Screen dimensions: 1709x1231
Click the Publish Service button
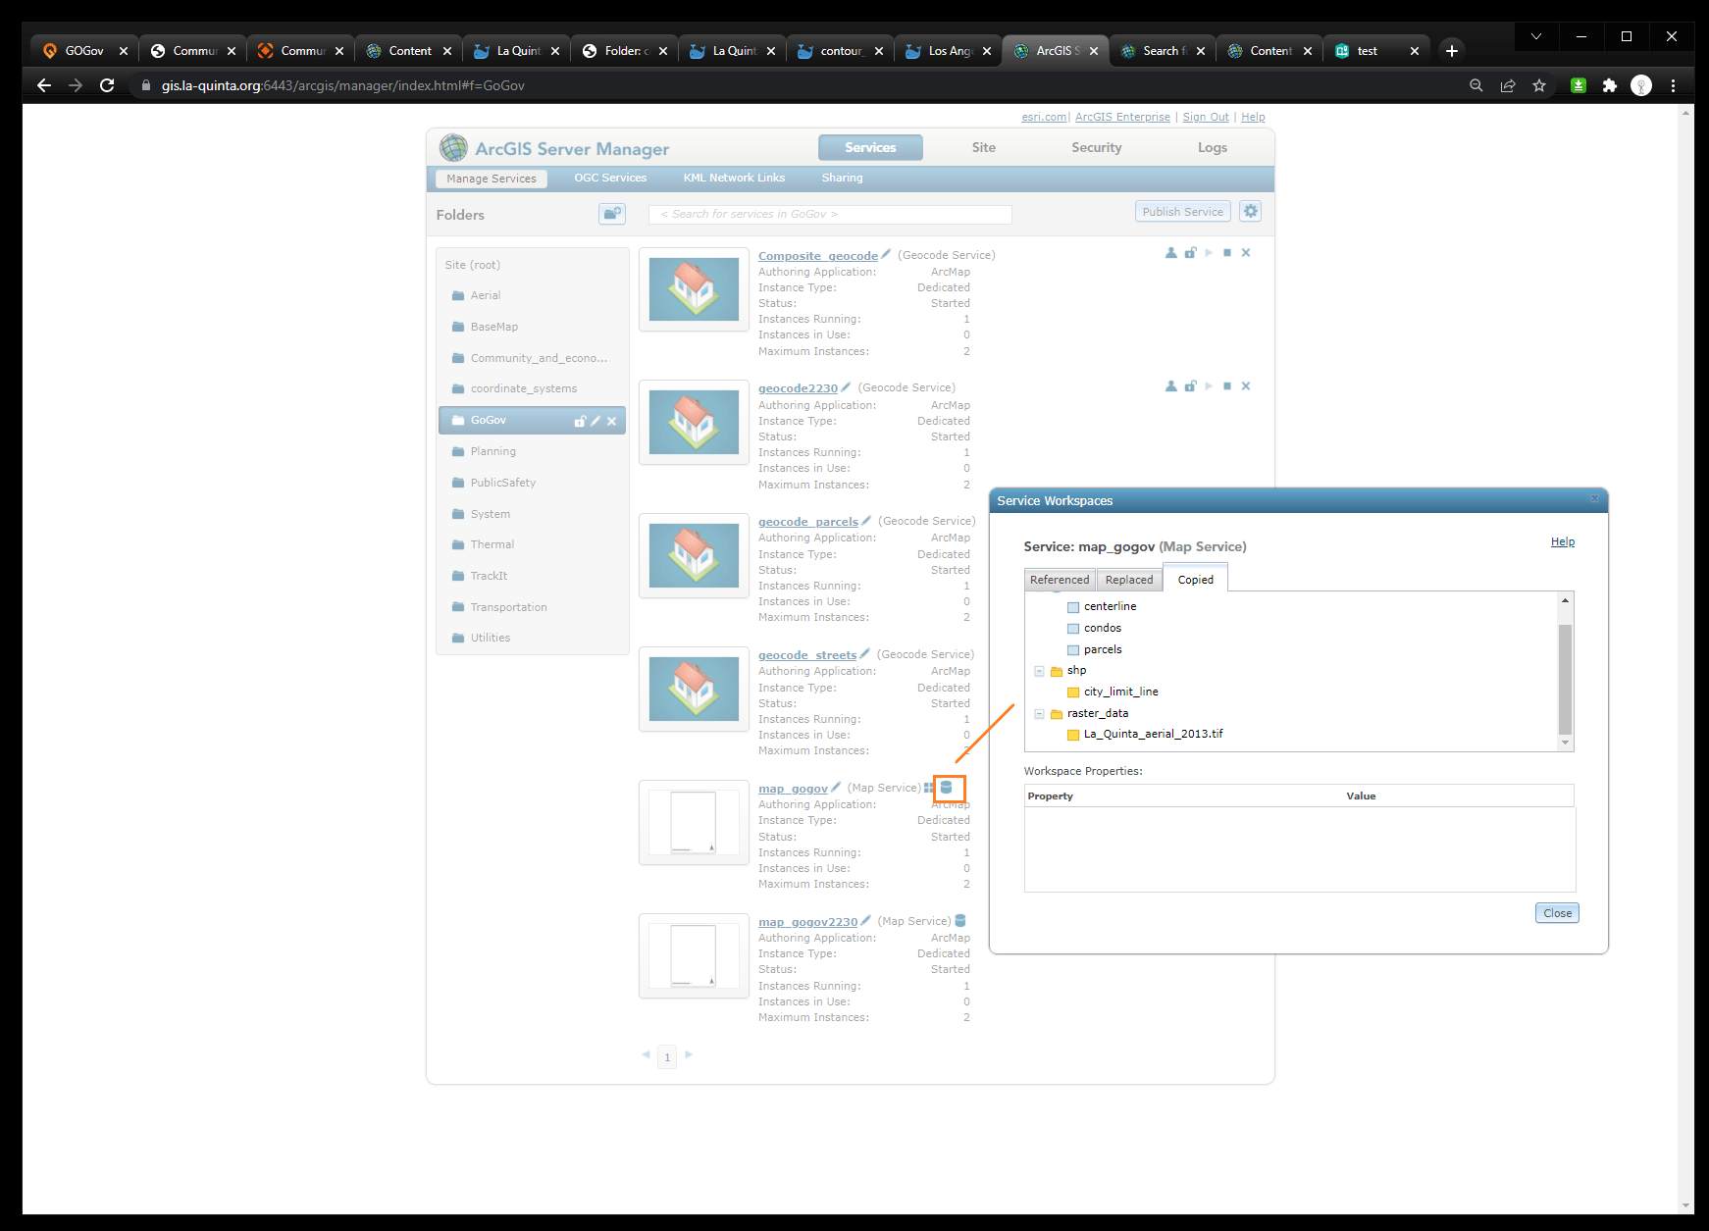pos(1183,211)
